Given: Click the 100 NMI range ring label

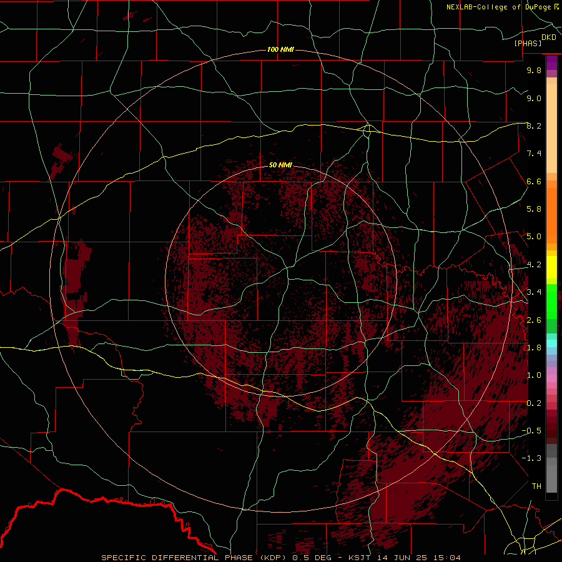Looking at the screenshot, I should [x=280, y=49].
